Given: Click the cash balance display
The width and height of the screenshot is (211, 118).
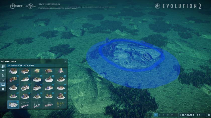Looking at the screenshot, I should (x=188, y=115).
